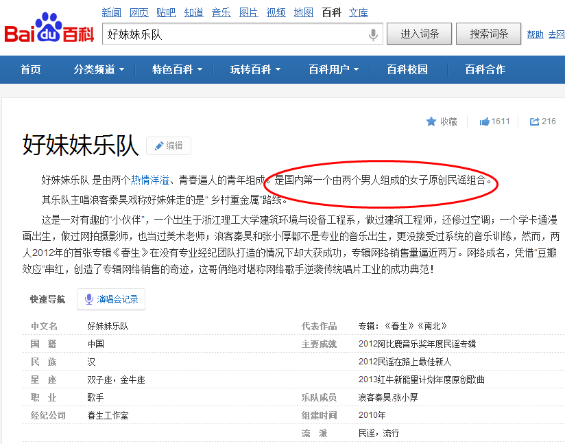Click inside the search input showing 好妹妹乐队

tap(206, 34)
